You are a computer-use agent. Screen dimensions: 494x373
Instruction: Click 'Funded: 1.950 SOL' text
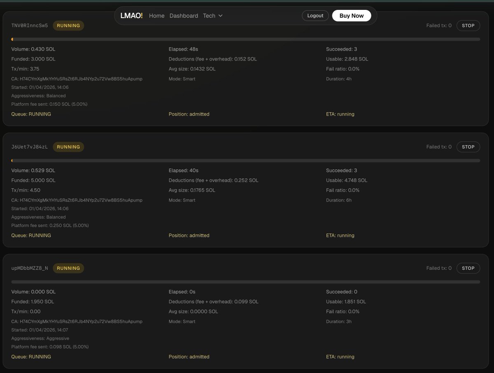coord(33,302)
